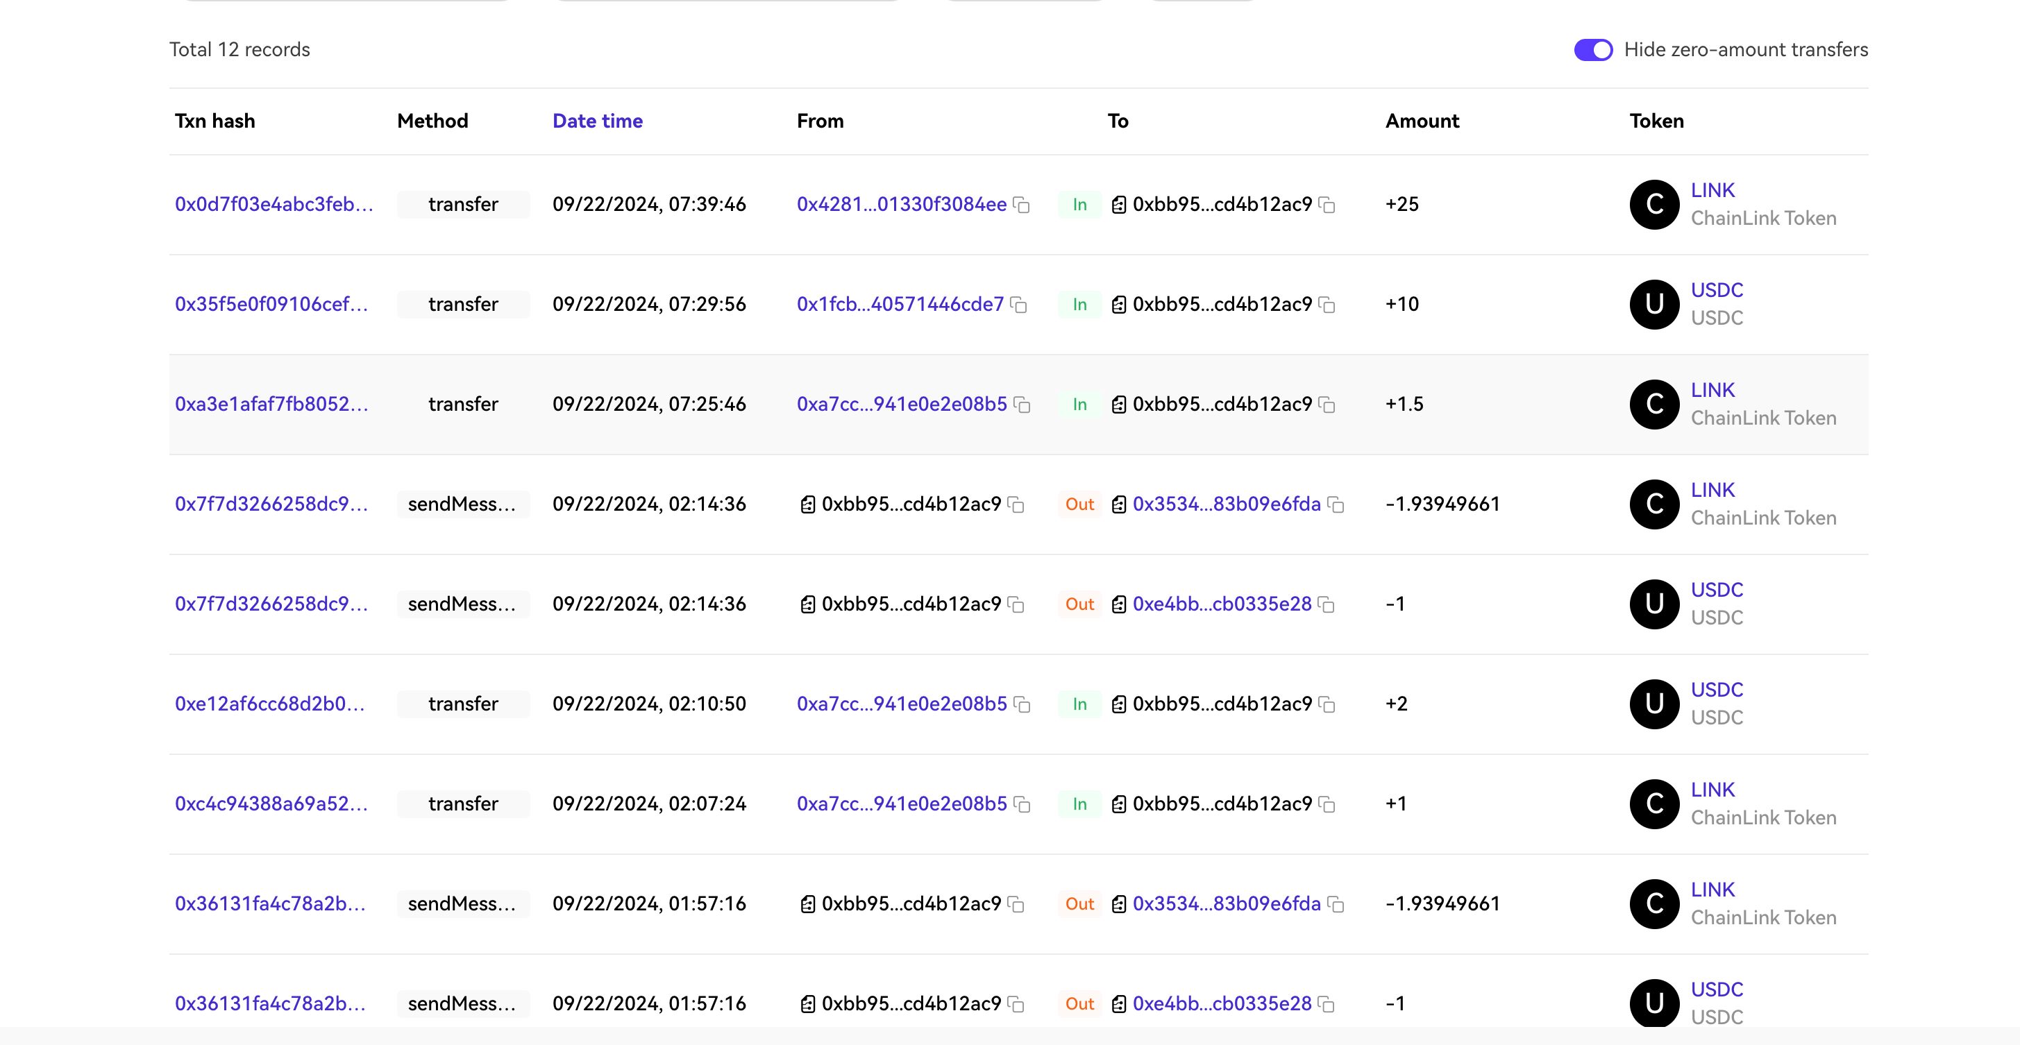This screenshot has height=1045, width=2020.
Task: Click the LINK token icon in +1.5 row
Action: (x=1655, y=405)
